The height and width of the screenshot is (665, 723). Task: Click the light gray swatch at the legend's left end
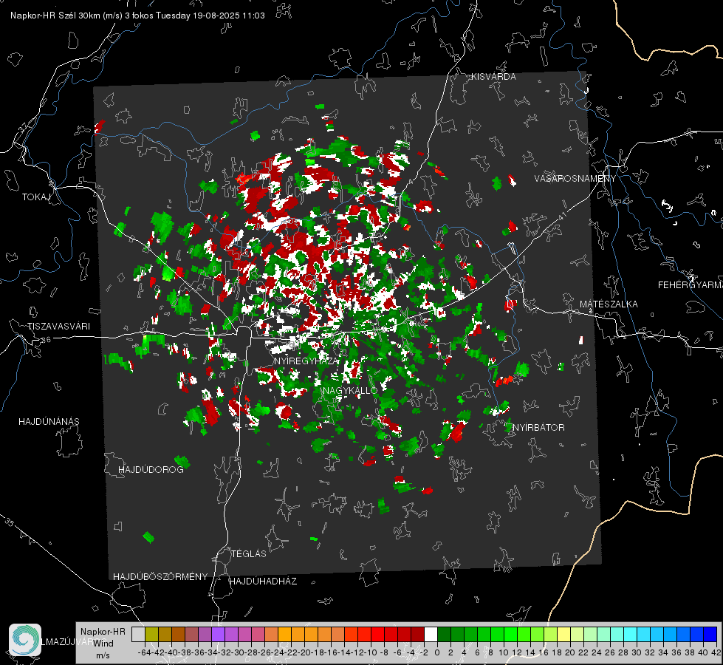pos(138,634)
